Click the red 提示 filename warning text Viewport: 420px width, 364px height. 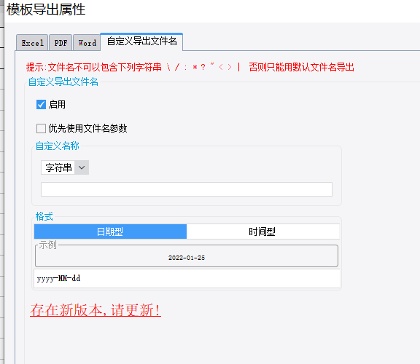click(x=190, y=67)
